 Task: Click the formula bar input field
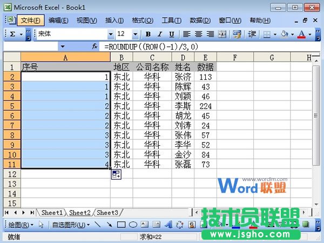(205, 47)
